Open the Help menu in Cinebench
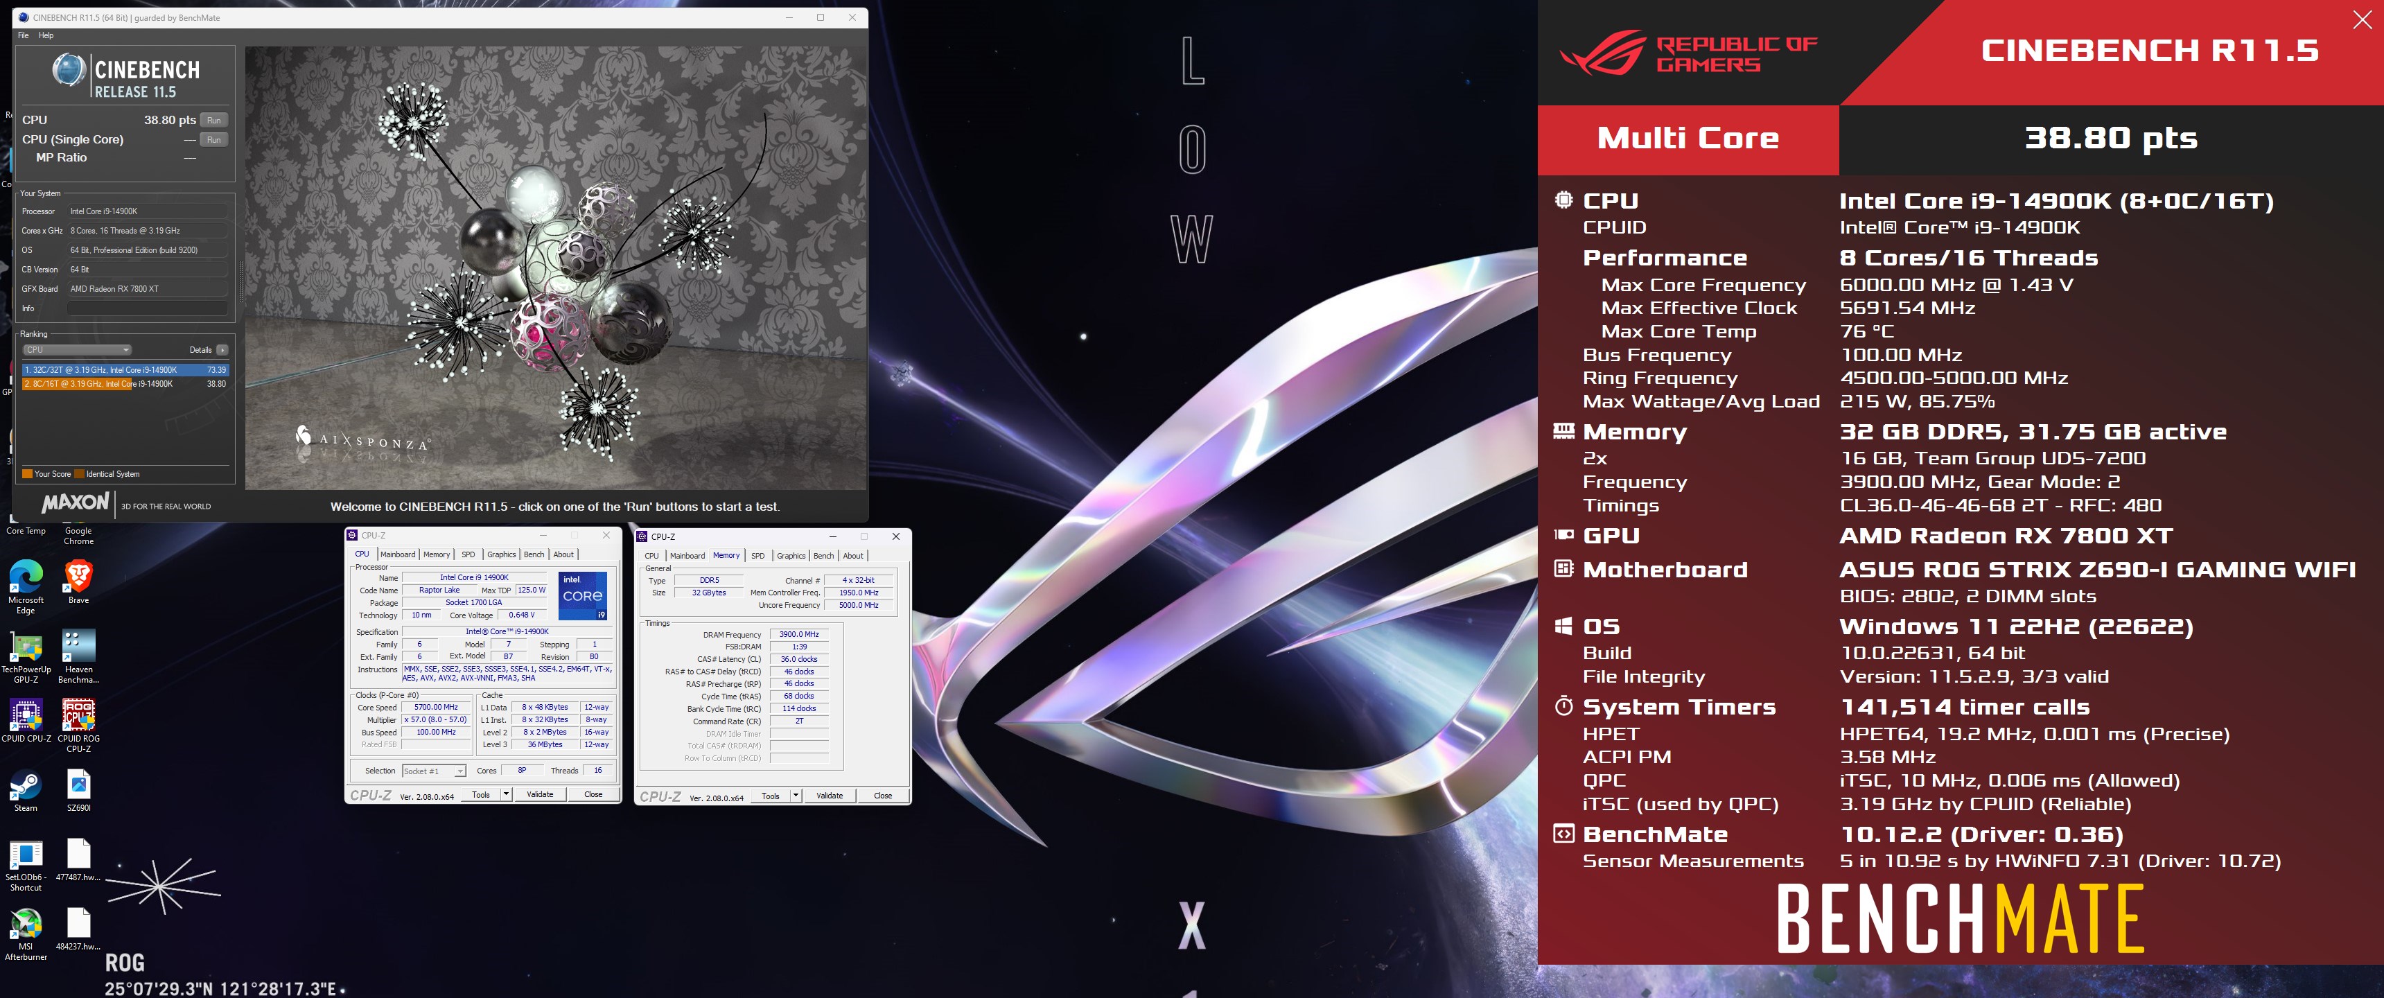The height and width of the screenshot is (998, 2384). pos(46,35)
